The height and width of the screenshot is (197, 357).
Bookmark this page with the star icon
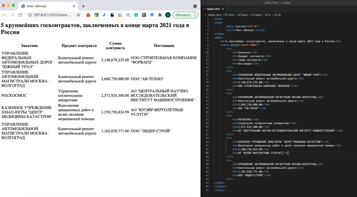(78, 15)
